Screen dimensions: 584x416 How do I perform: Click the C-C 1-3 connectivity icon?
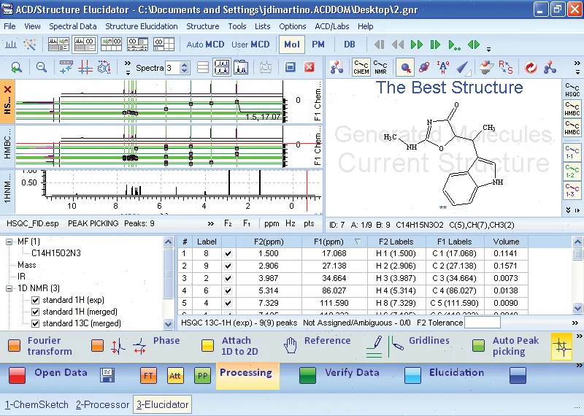click(x=572, y=190)
